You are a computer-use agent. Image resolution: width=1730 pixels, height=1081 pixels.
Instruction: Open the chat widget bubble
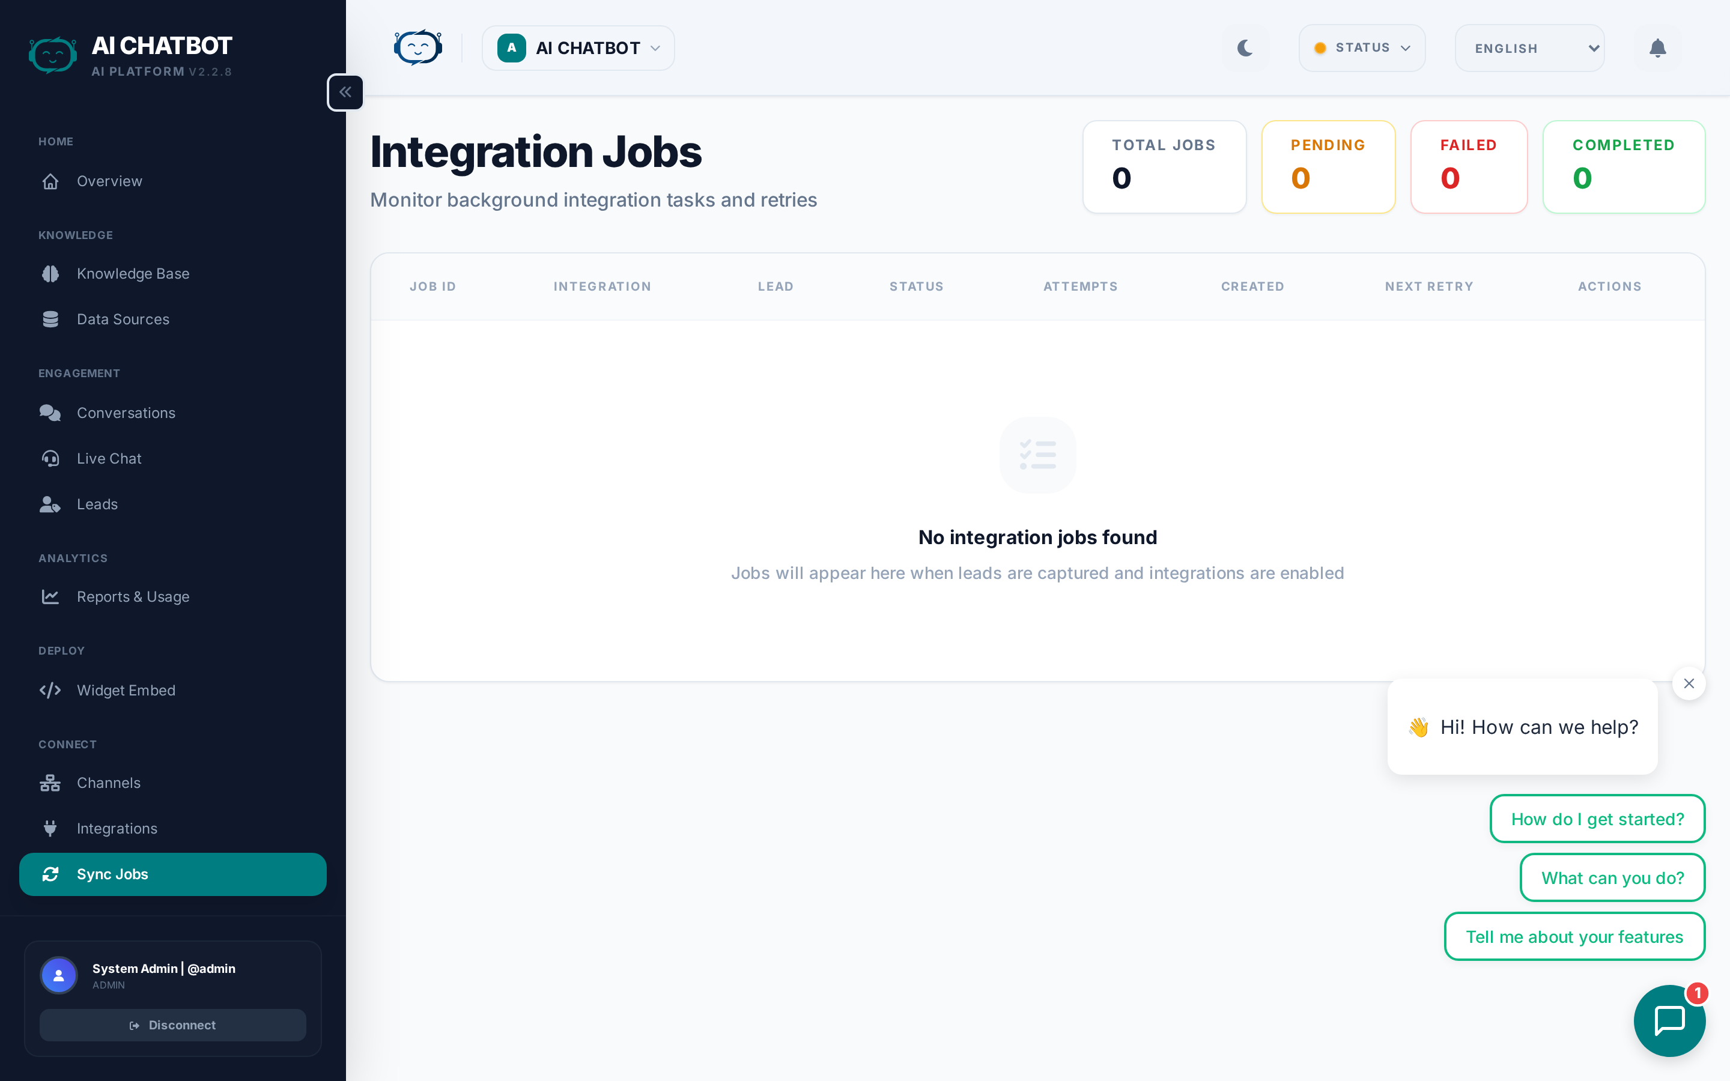1669,1020
